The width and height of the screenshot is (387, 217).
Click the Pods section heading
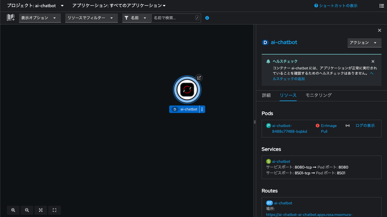coord(267,113)
